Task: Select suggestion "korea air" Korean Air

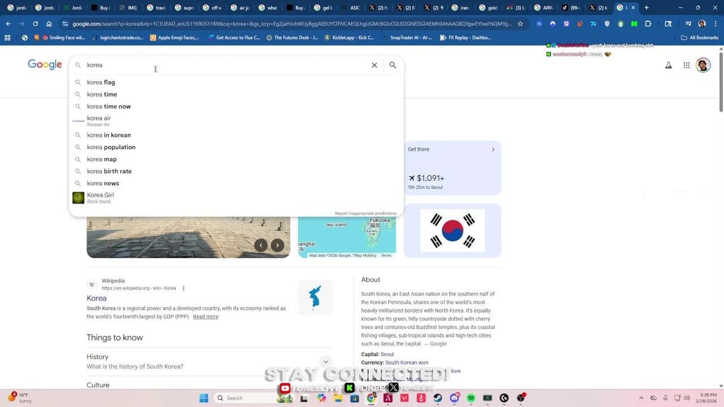Action: 236,121
